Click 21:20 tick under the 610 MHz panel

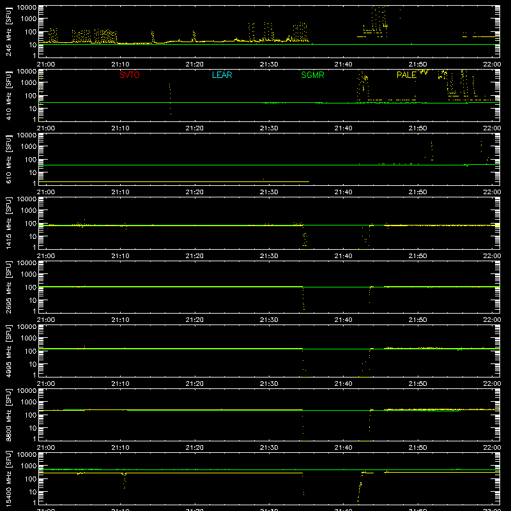[x=195, y=192]
